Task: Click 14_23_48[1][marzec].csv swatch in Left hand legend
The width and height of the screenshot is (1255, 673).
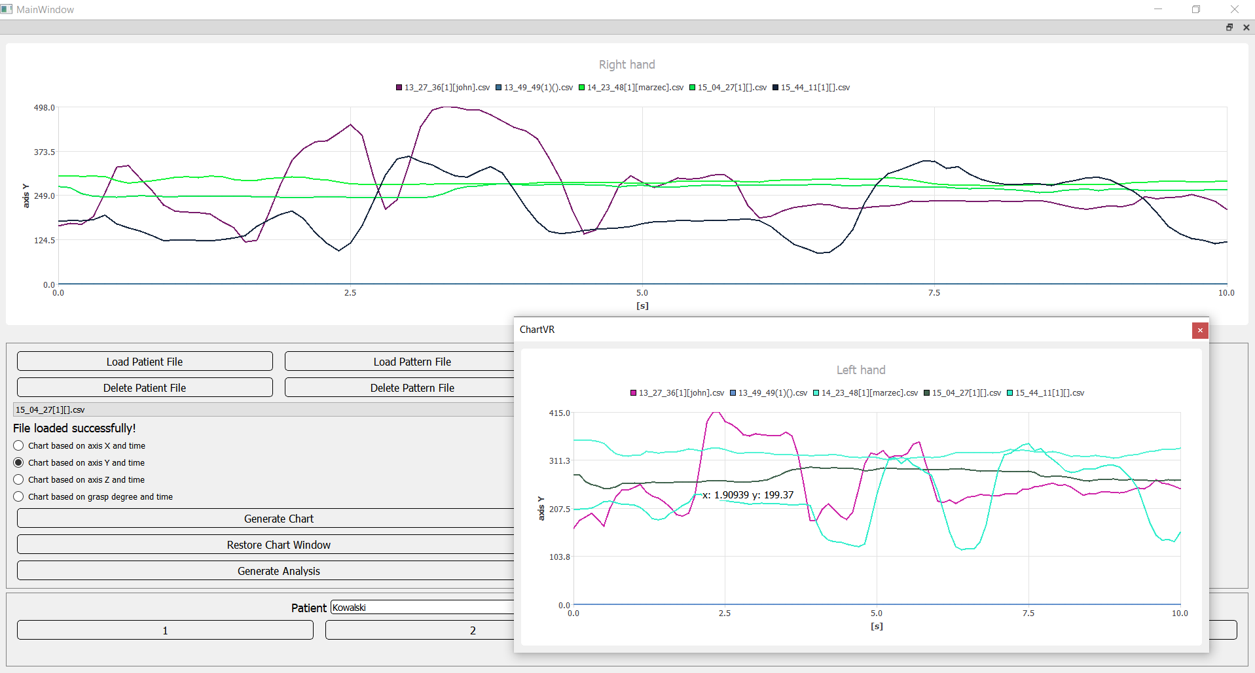Action: (x=816, y=393)
